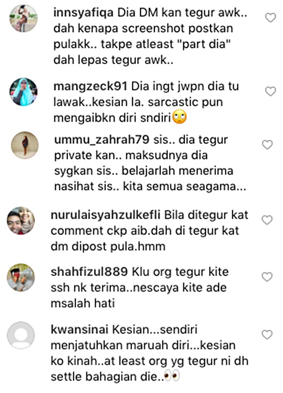Viewport: 283px width, 393px height.
Task: Select the comment text 'belajarlah menerima nasihat'
Action: tap(144, 179)
